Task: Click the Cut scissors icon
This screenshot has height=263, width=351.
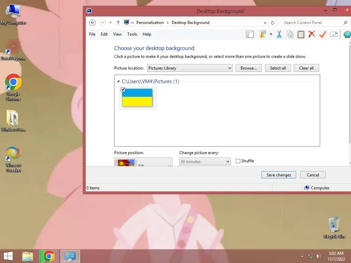Action: (x=279, y=34)
